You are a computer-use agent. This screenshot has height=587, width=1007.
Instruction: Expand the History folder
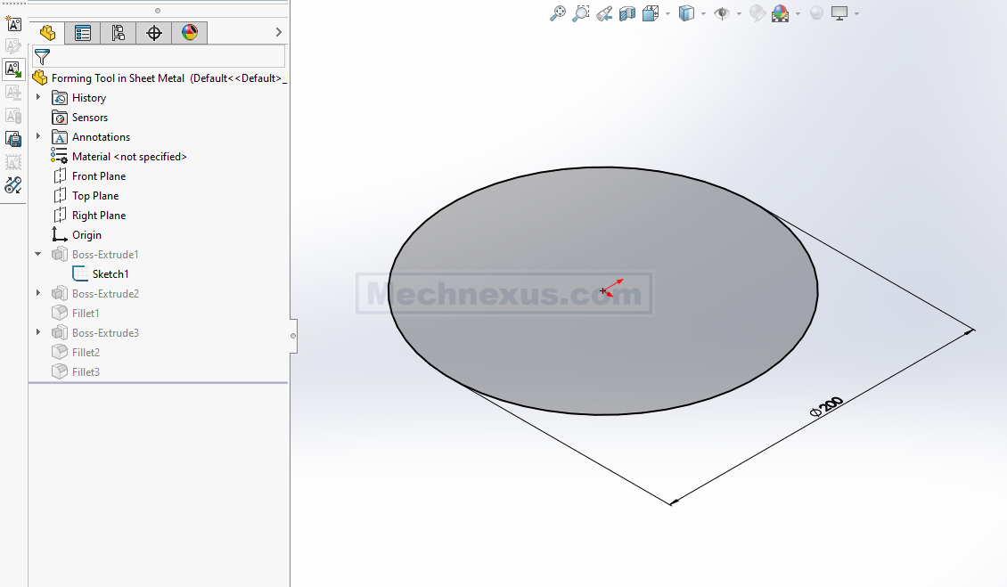point(38,98)
